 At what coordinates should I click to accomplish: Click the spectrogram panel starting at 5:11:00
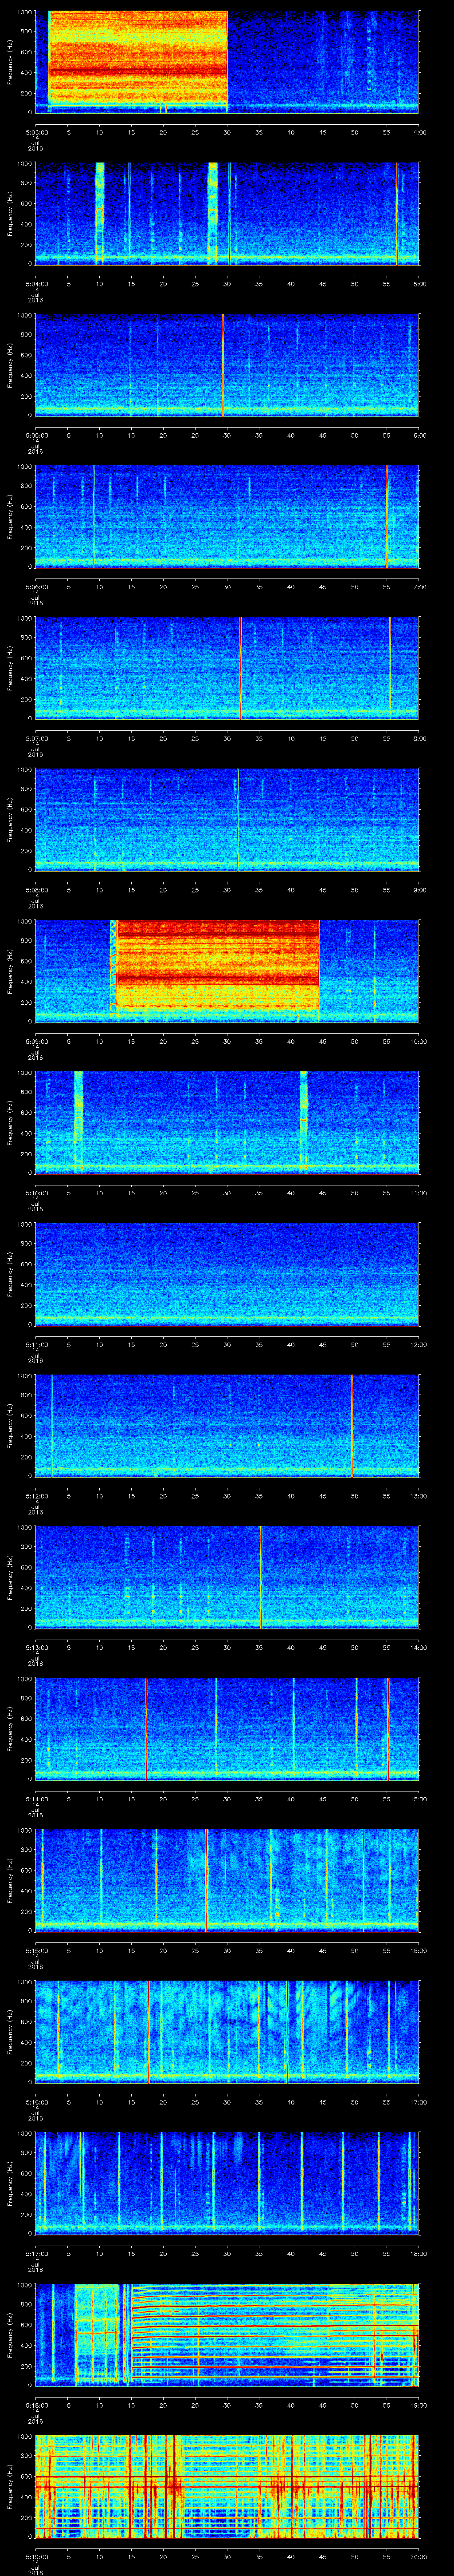(227, 1274)
